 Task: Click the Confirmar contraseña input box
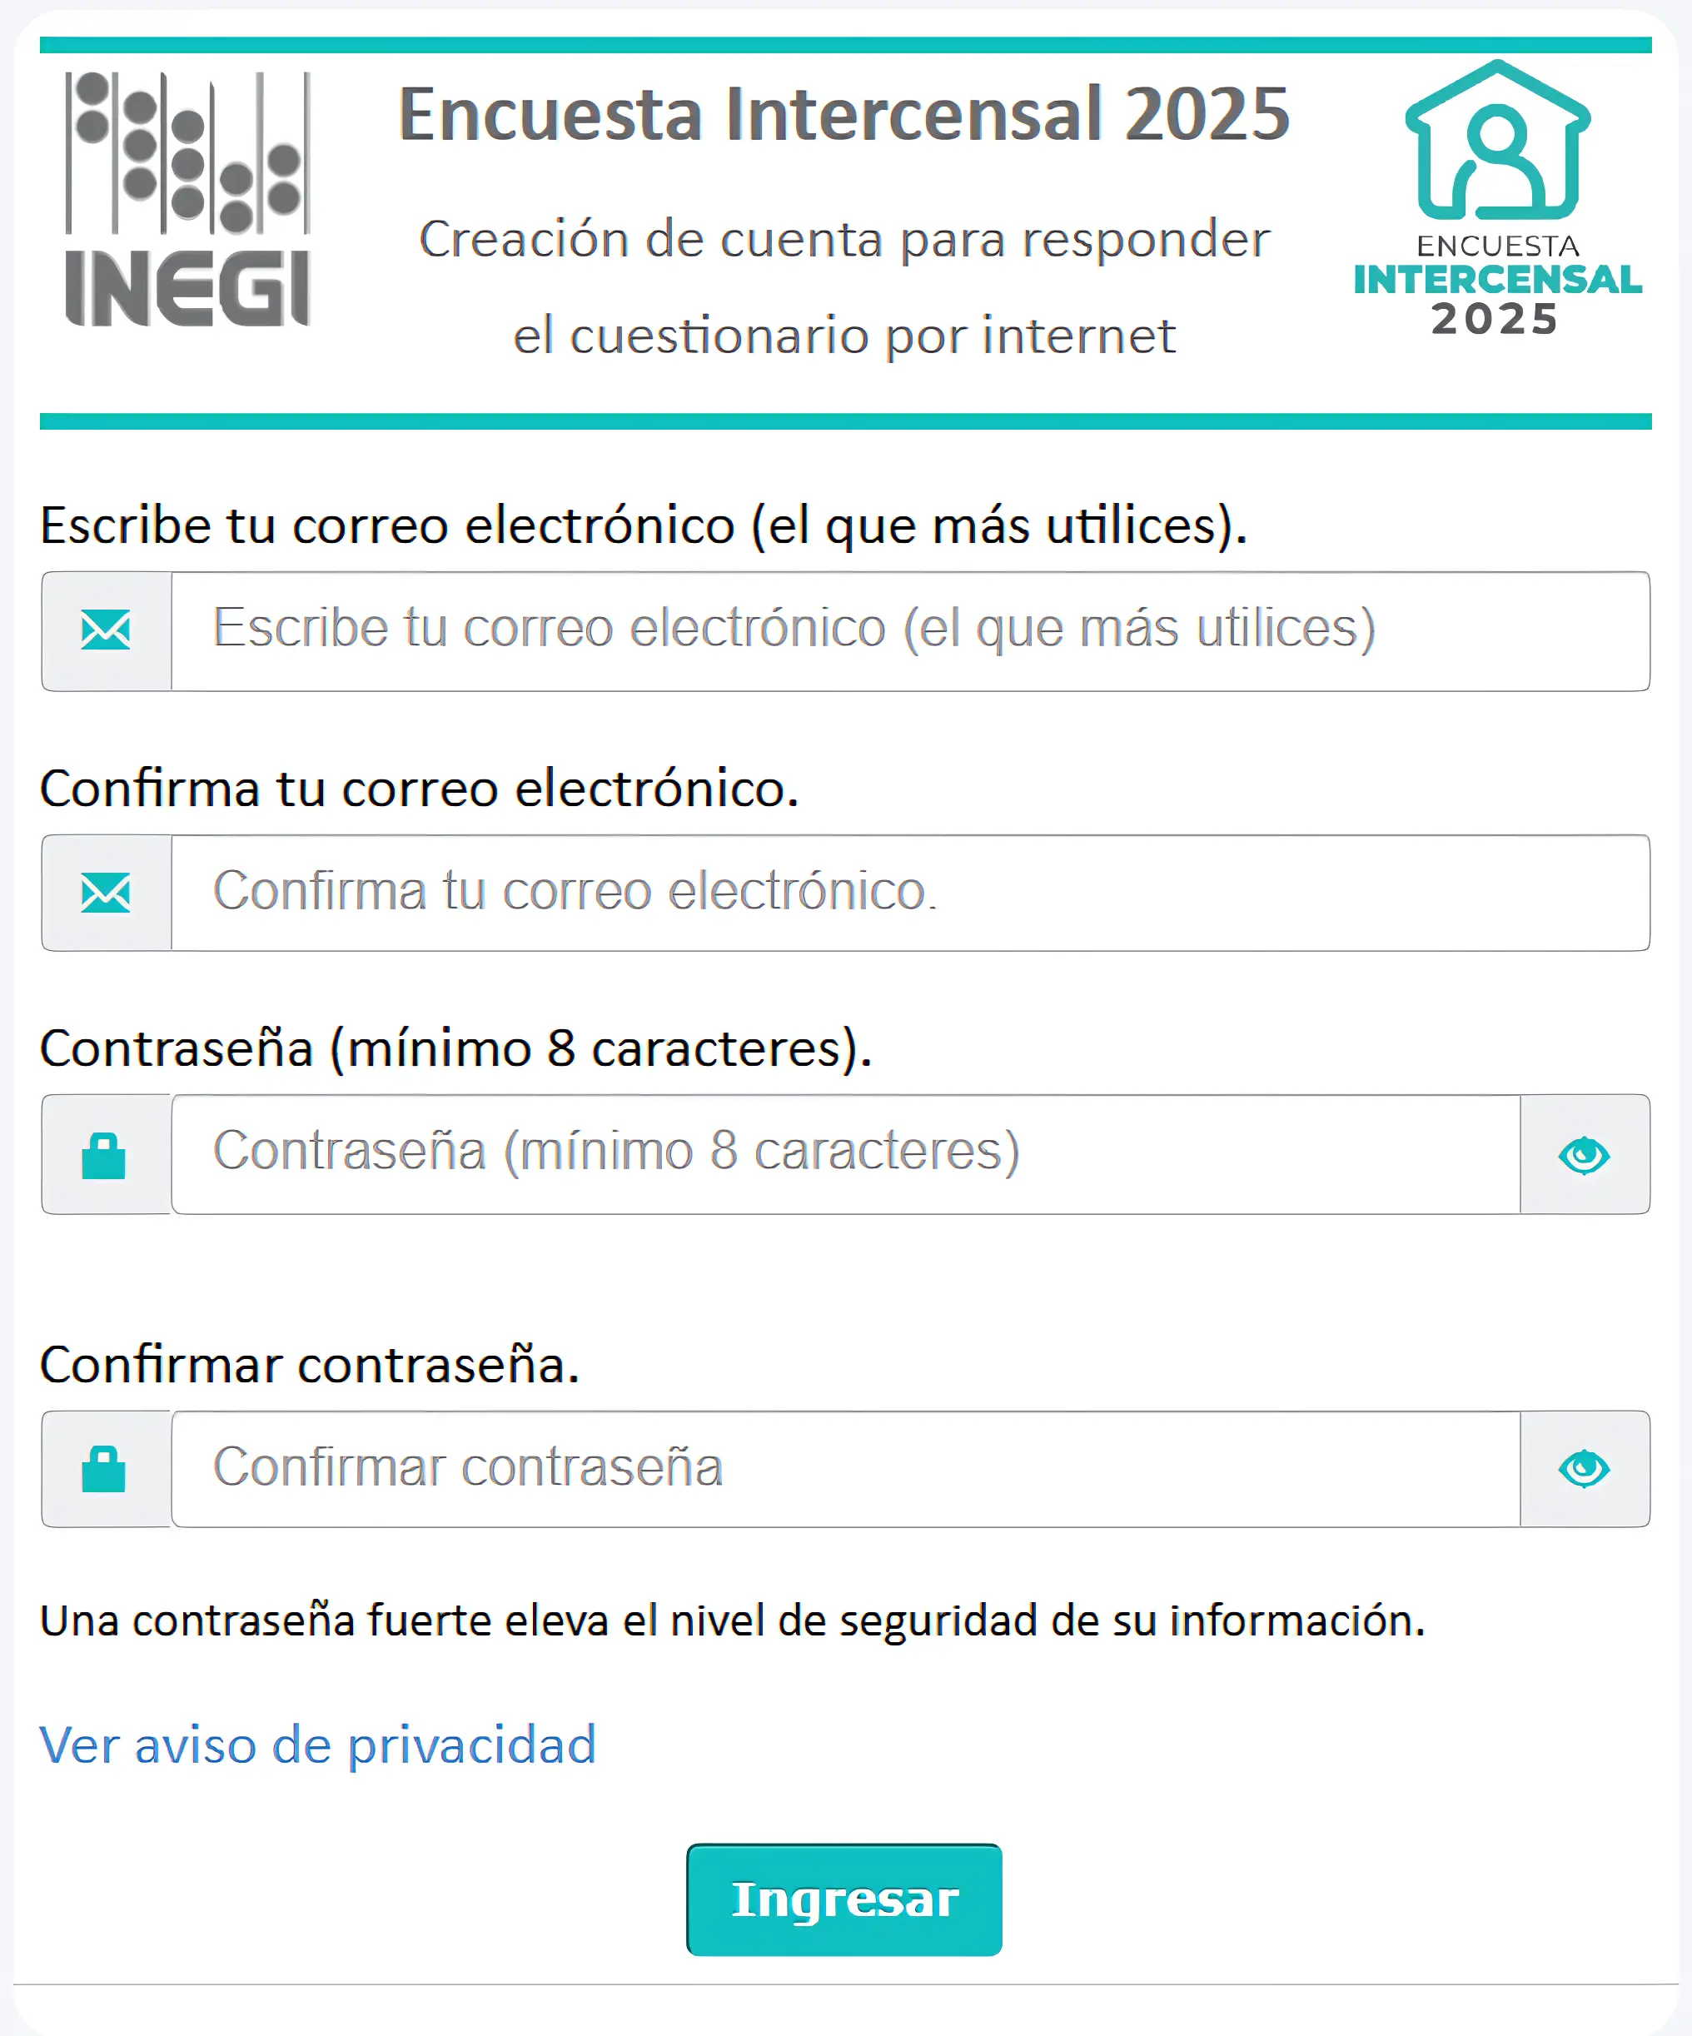(x=844, y=1469)
